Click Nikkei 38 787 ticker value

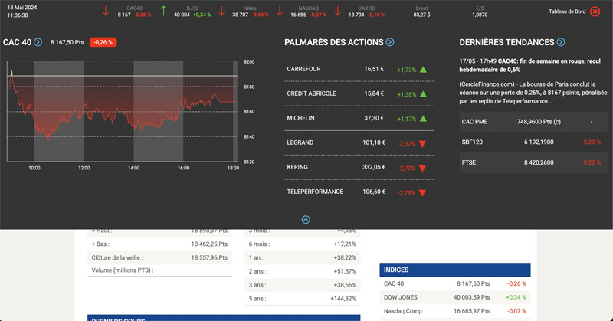tap(240, 15)
